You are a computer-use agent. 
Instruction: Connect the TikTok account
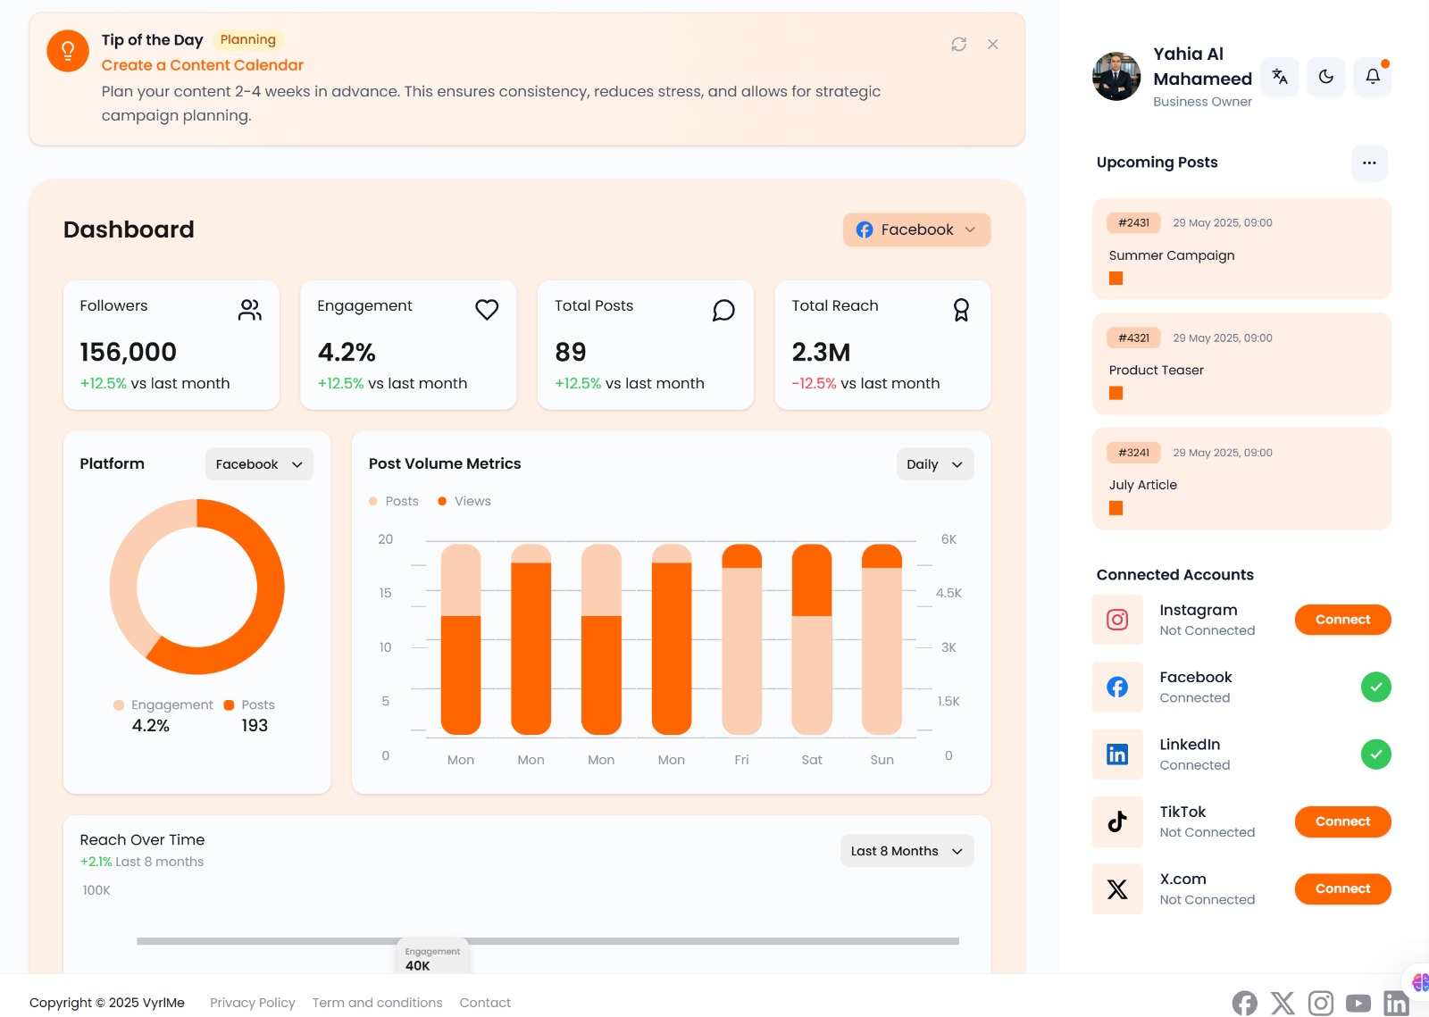pyautogui.click(x=1342, y=821)
